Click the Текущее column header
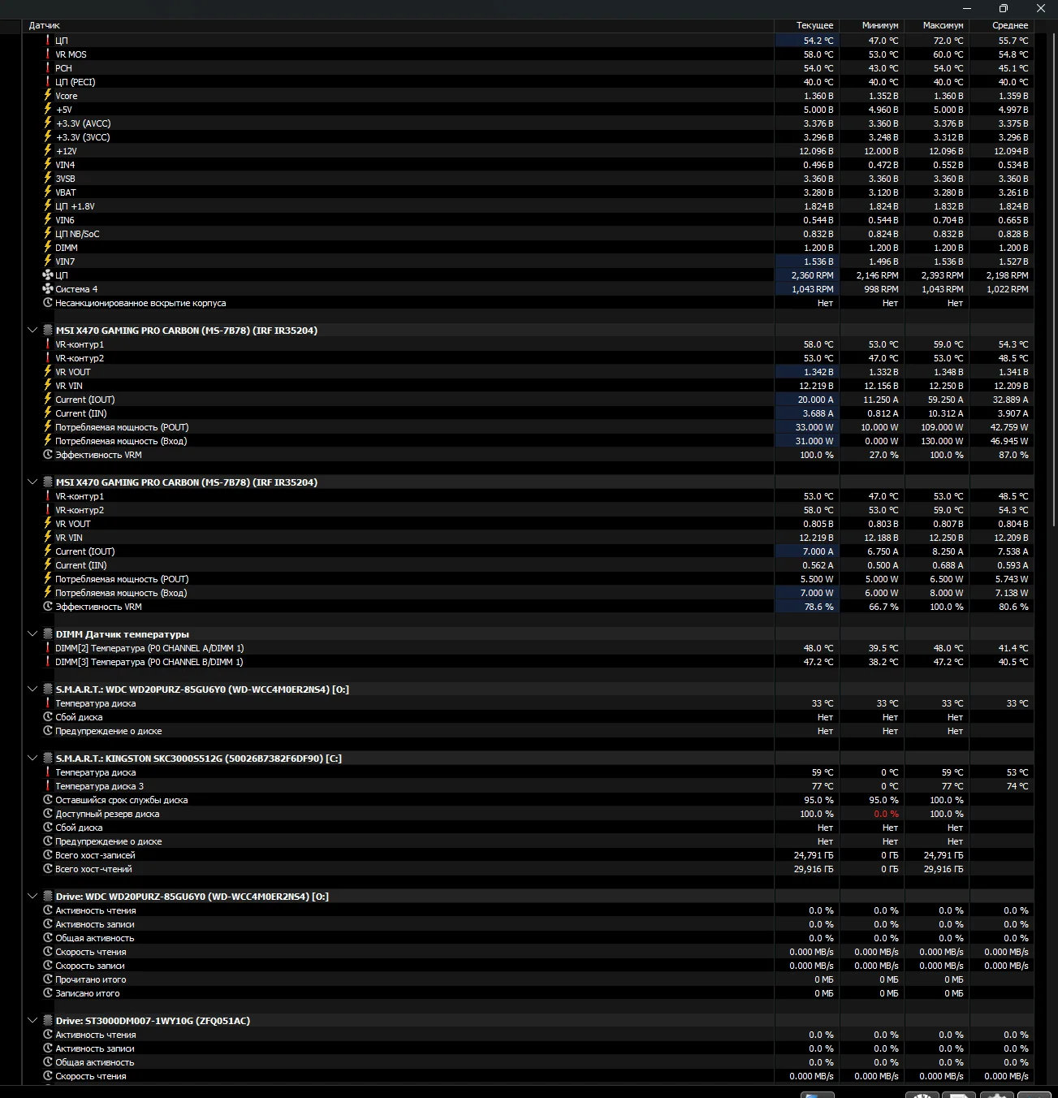Screen dimensions: 1058x1098 (814, 25)
